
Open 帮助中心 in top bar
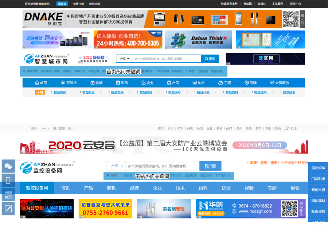[x=295, y=4]
